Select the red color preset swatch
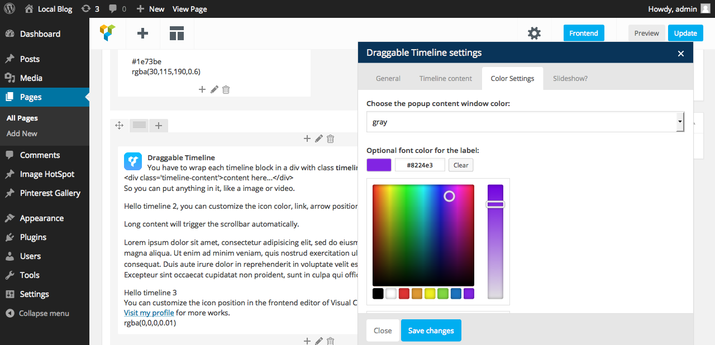 404,294
